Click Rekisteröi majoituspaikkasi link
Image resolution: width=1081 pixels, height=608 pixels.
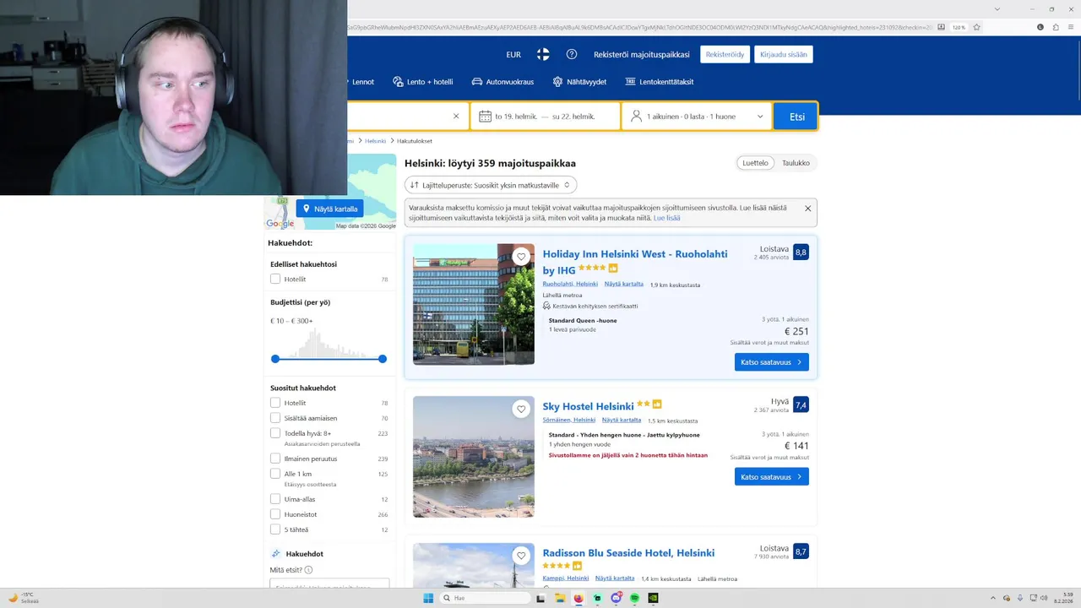[x=642, y=54]
